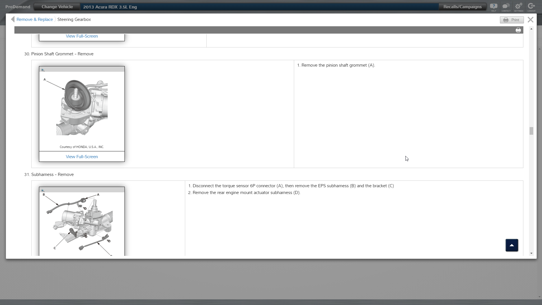View grommet image full-screen
The image size is (542, 305).
[82, 157]
